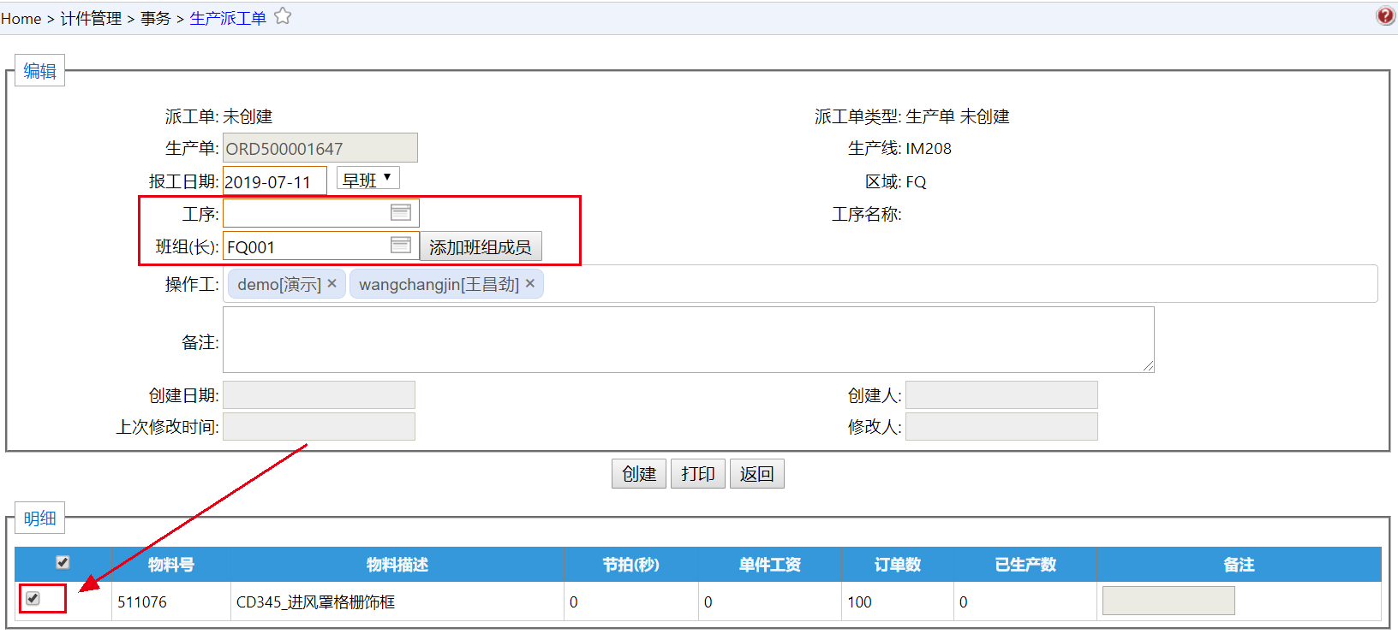This screenshot has width=1398, height=634.
Task: Click the 物料描述 column header
Action: click(x=397, y=565)
